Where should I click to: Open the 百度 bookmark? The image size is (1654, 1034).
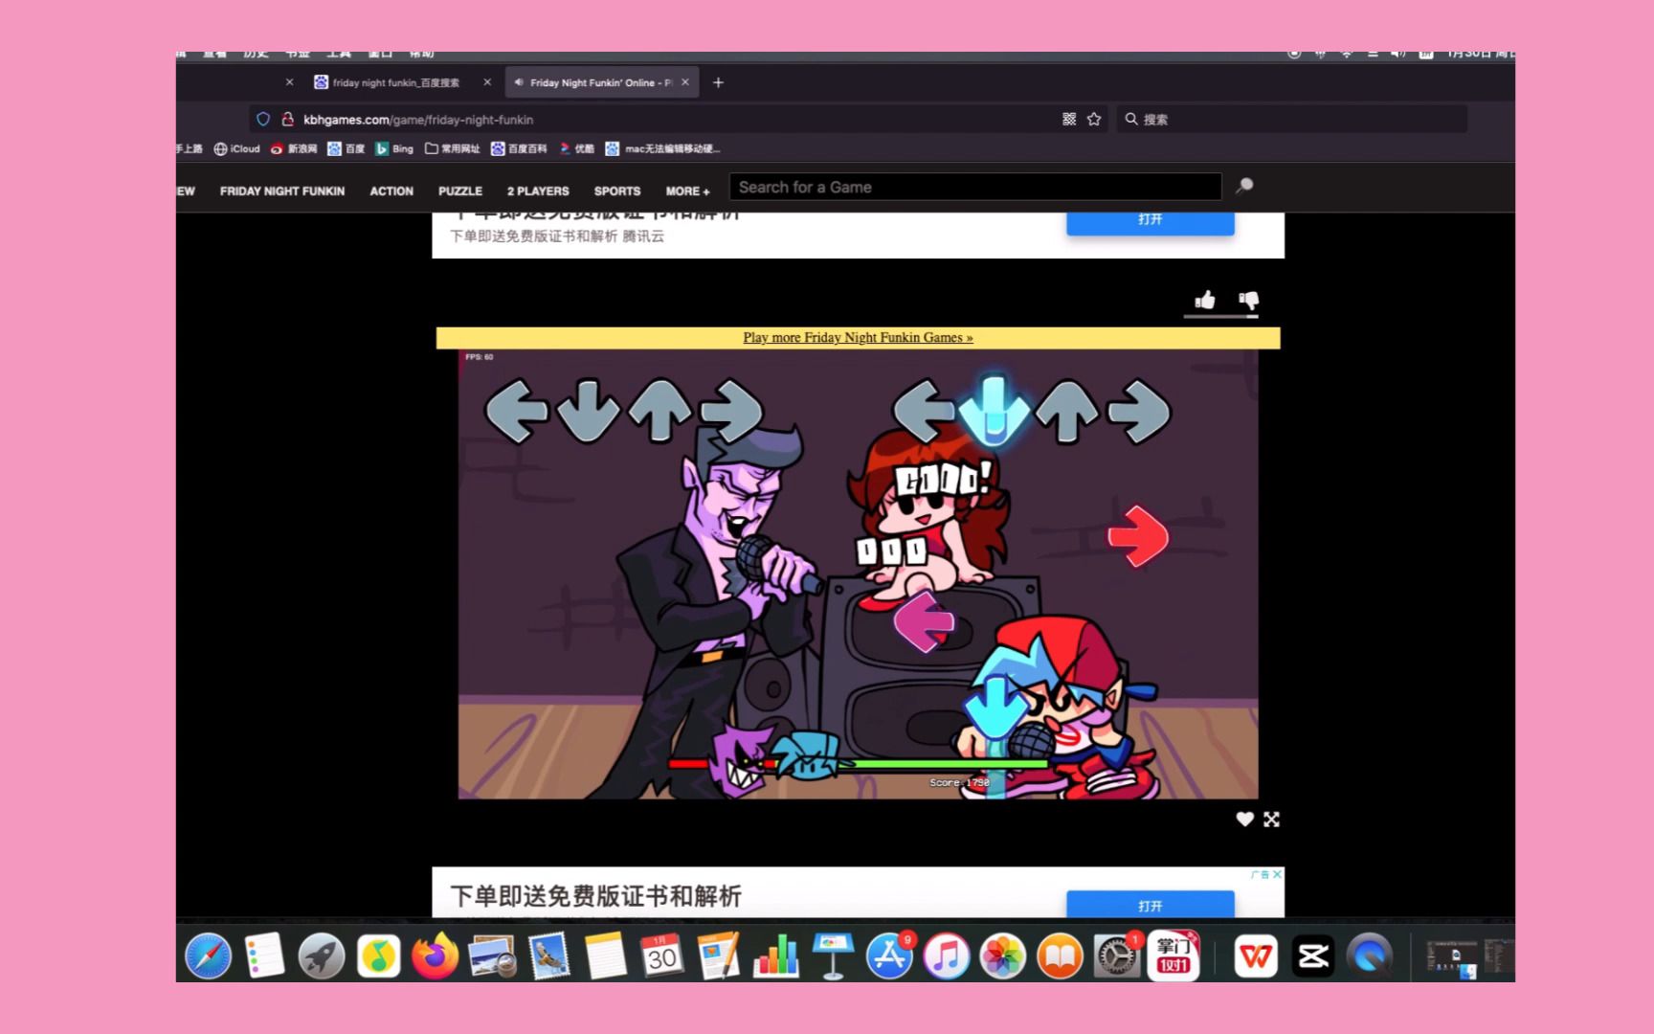(x=346, y=148)
